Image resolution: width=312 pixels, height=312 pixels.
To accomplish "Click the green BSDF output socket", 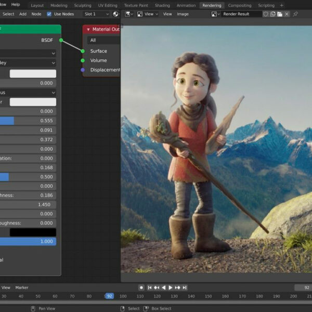I will (61, 40).
